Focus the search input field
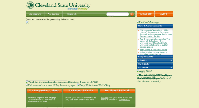The width and height of the screenshot is (199, 108). (118, 14)
